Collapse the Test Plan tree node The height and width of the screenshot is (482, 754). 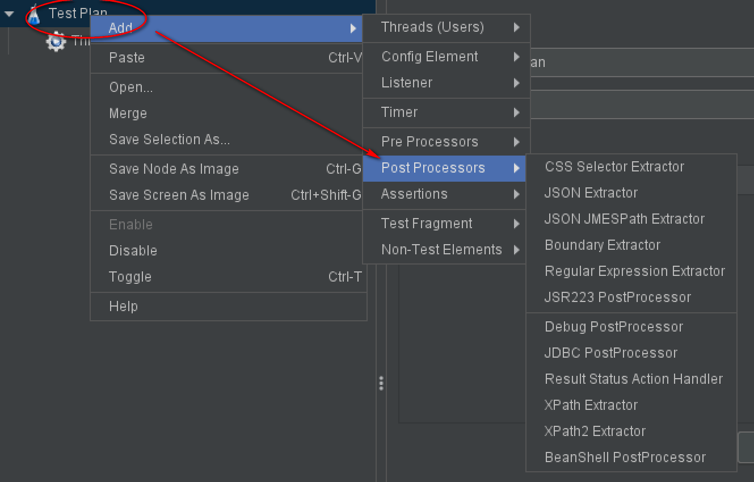[x=9, y=14]
